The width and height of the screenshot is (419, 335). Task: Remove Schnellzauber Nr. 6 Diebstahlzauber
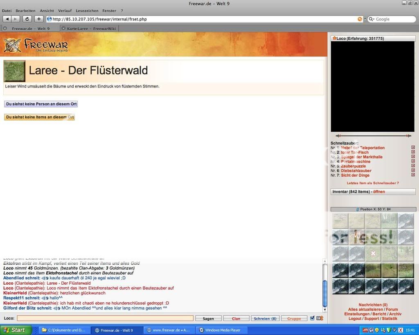click(x=413, y=170)
